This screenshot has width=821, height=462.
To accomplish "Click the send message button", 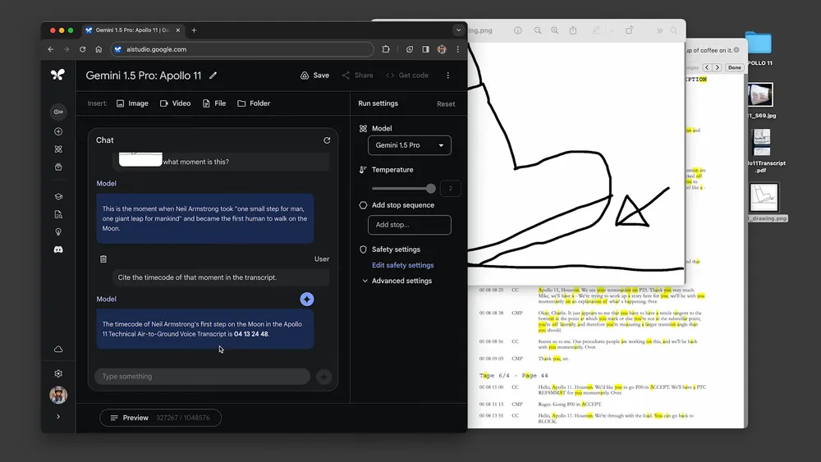I will [x=323, y=377].
